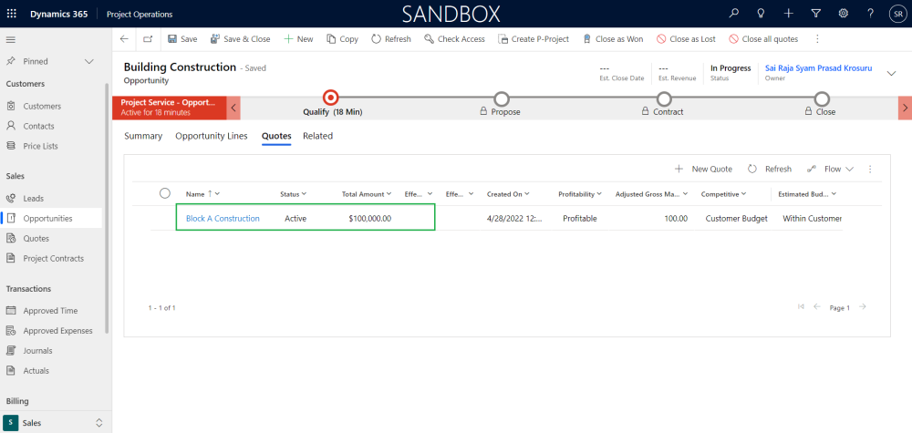Click Close as Lost command

pos(687,39)
